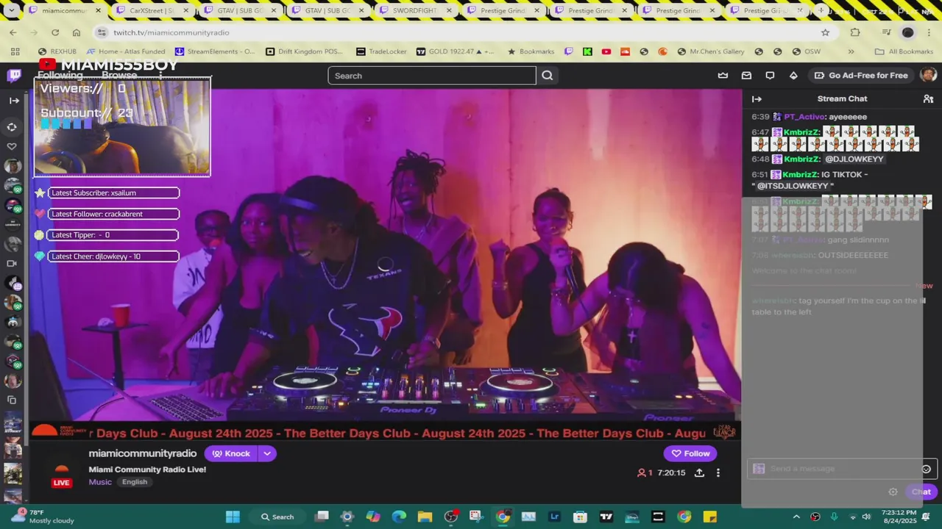942x529 pixels.
Task: Open Get Bits diamond icon
Action: [x=793, y=76]
